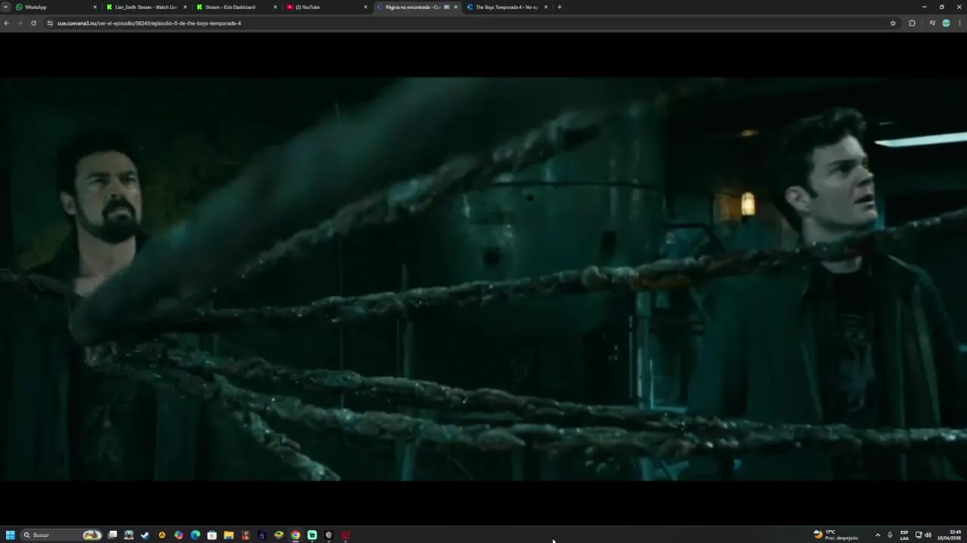This screenshot has height=543, width=967.
Task: Show hidden system tray icons
Action: (x=877, y=535)
